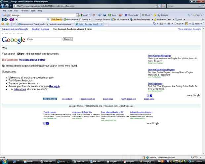Screen dimensions: 205x164
Task: Open the 'Create your own Gooogle' link
Action: point(15,29)
